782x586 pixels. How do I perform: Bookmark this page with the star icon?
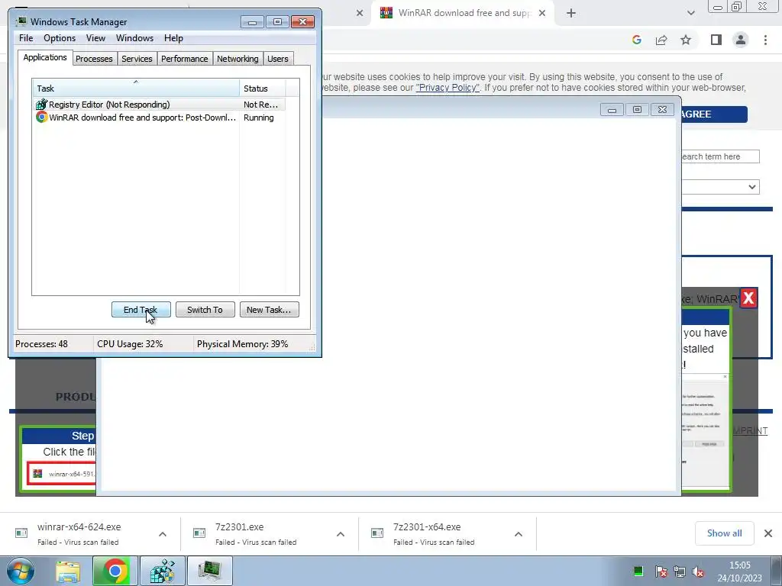tap(686, 40)
